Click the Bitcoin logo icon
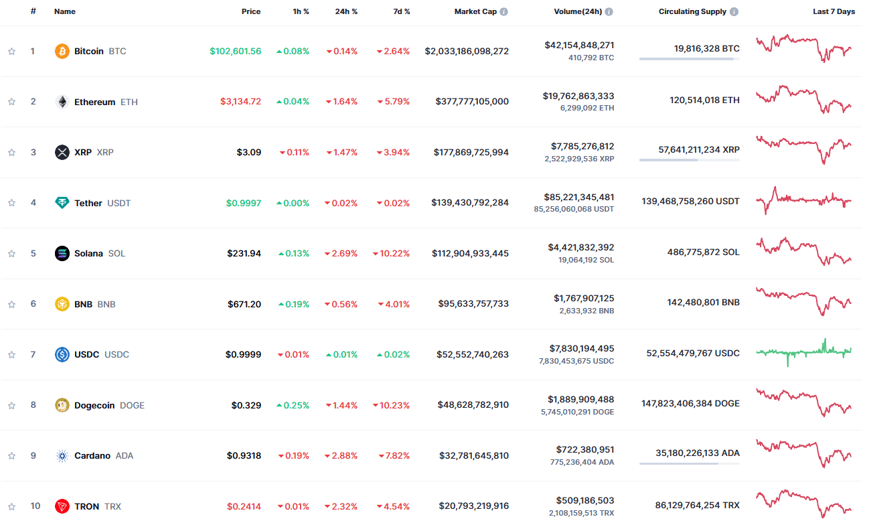This screenshot has height=529, width=869. (x=62, y=51)
